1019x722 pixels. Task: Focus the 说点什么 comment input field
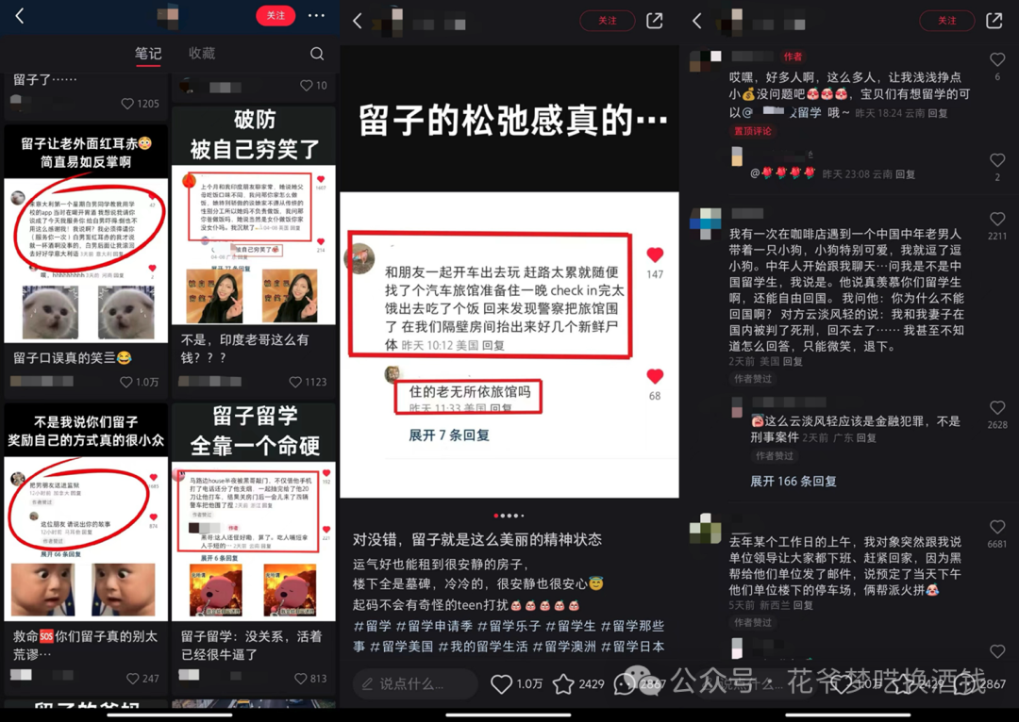click(x=415, y=683)
